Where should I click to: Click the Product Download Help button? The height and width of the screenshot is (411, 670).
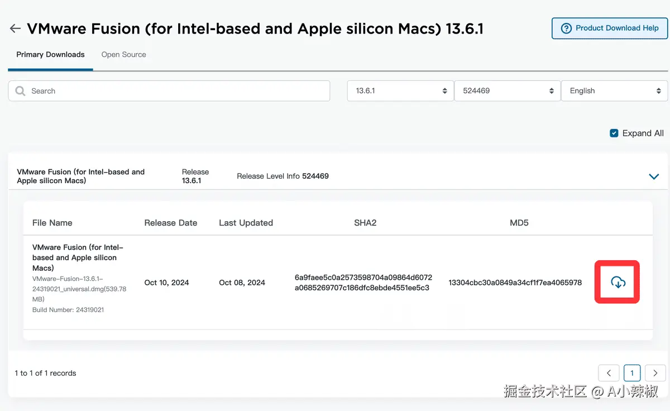[x=610, y=28]
